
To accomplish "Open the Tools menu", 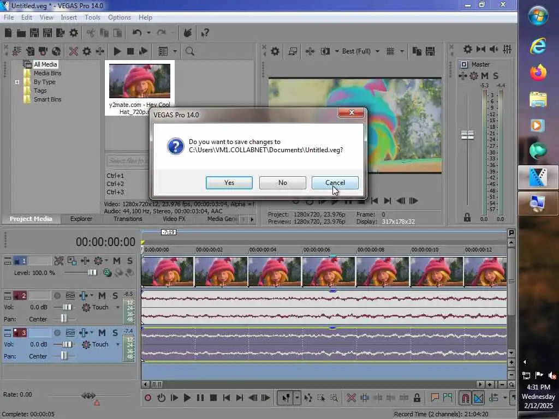I will pyautogui.click(x=92, y=17).
